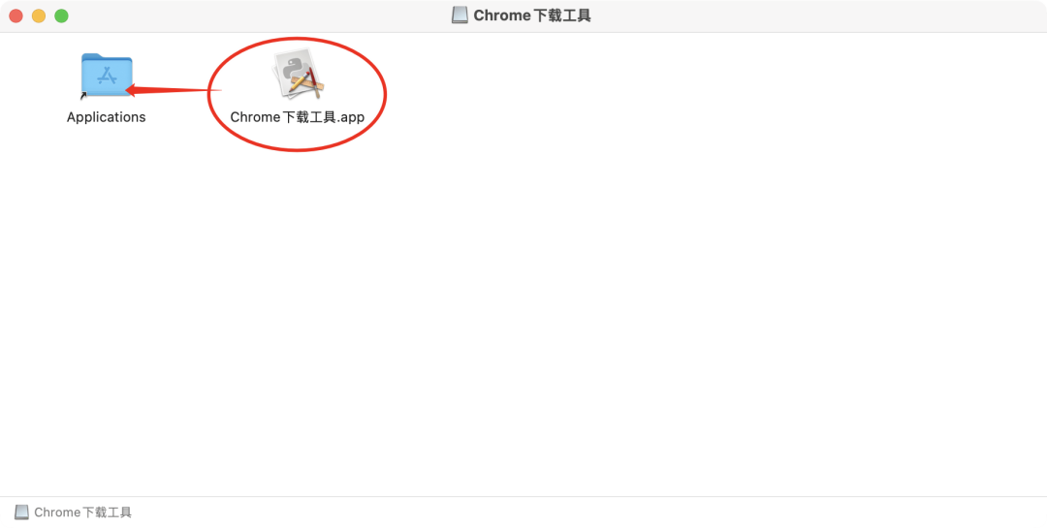The height and width of the screenshot is (528, 1047).
Task: Click the alias arrow badge on Applications folder
Action: click(x=84, y=96)
